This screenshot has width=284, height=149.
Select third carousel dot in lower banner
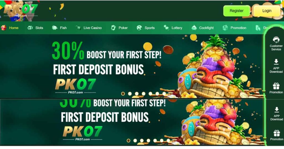tap(142, 141)
